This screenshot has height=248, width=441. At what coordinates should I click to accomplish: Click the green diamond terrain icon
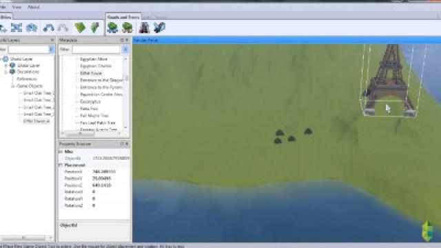pyautogui.click(x=80, y=28)
